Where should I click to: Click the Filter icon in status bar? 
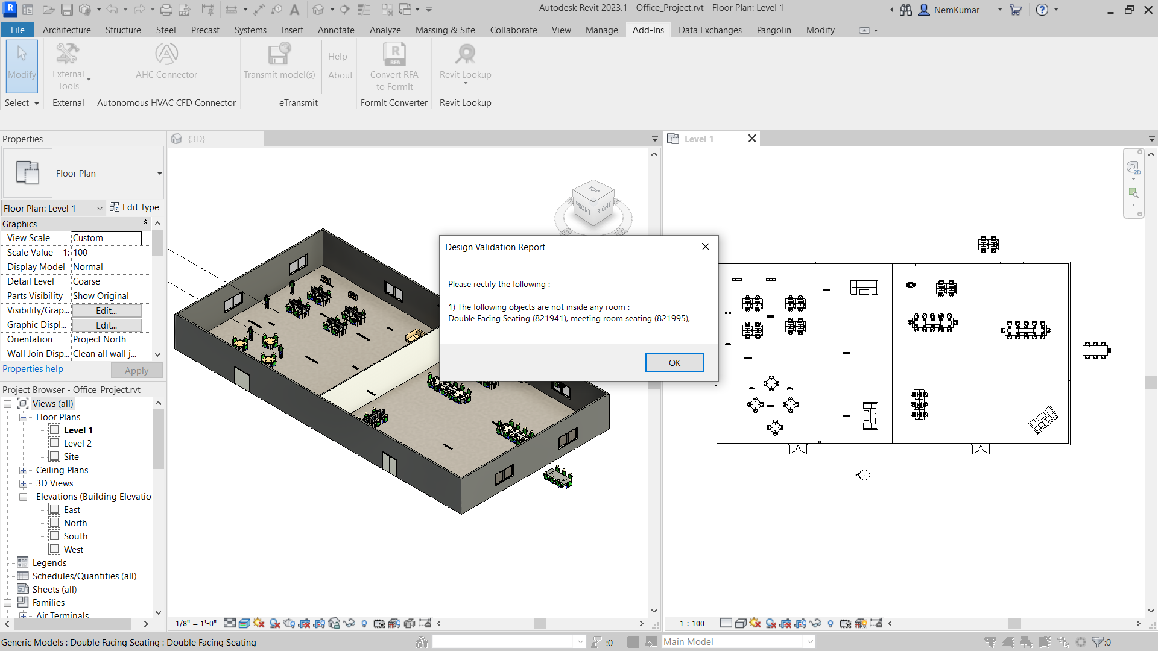[x=1099, y=642]
